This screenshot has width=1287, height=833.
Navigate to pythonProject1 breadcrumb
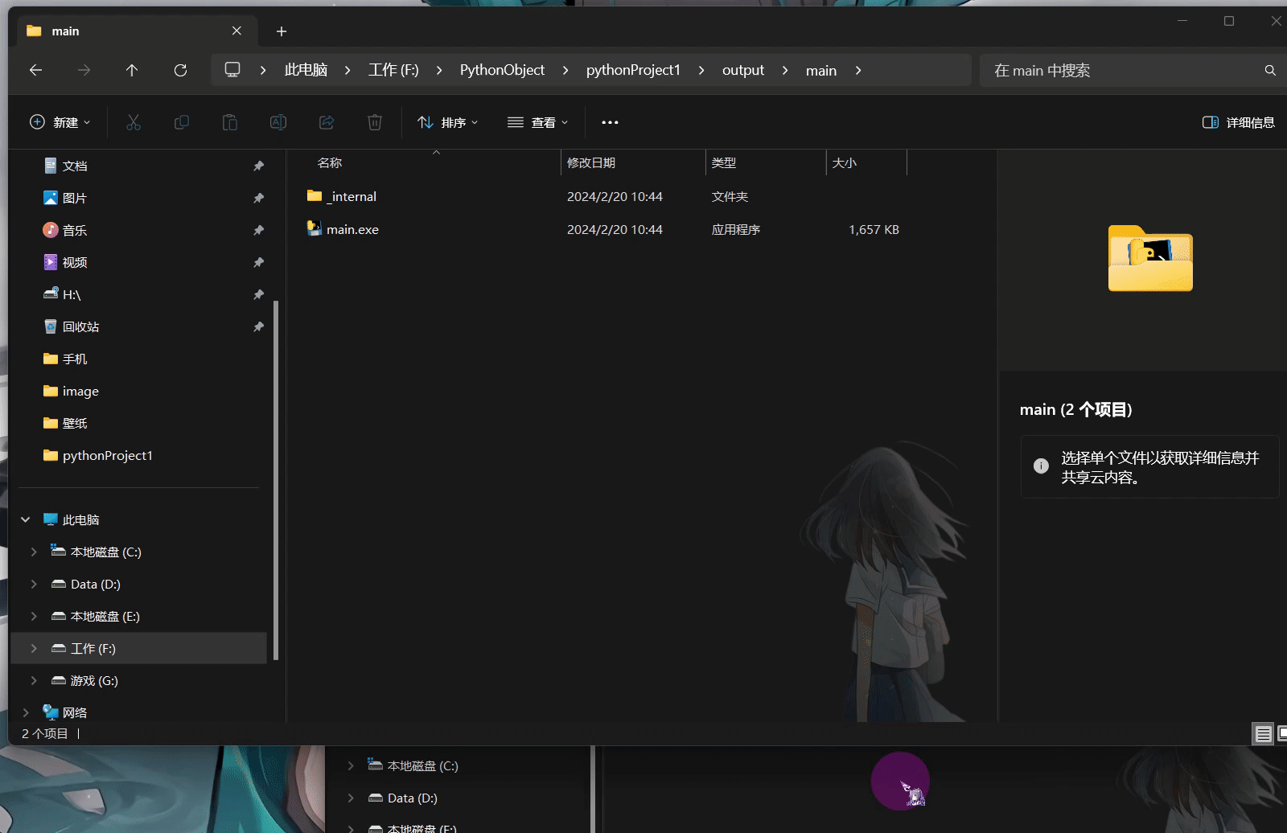click(x=633, y=70)
